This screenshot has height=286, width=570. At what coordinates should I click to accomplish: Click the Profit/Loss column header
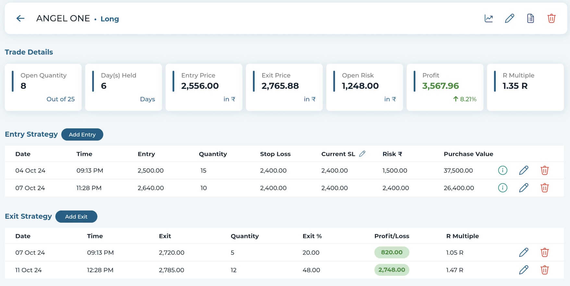(x=392, y=236)
